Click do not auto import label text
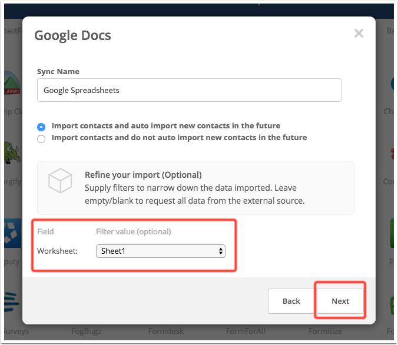Screen dimensions: 398x345 pyautogui.click(x=179, y=137)
